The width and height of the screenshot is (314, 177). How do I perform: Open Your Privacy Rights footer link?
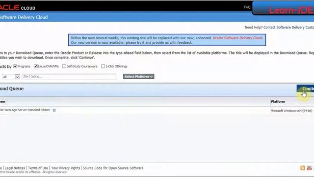[65, 168]
